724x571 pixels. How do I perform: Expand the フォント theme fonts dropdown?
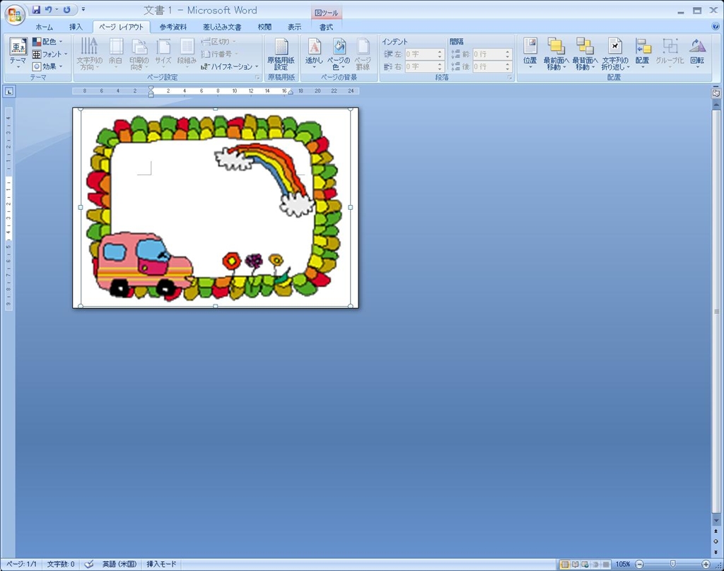tap(50, 54)
